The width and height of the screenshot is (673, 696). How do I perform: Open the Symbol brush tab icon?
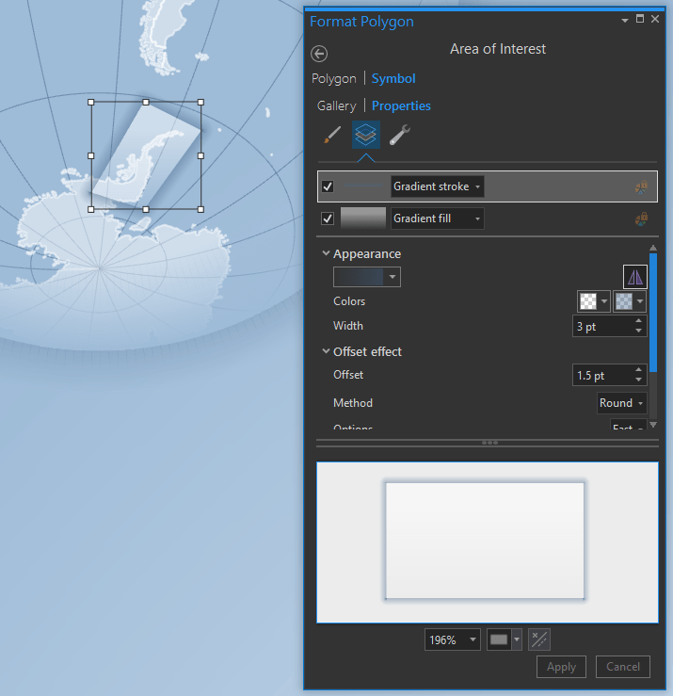point(332,135)
